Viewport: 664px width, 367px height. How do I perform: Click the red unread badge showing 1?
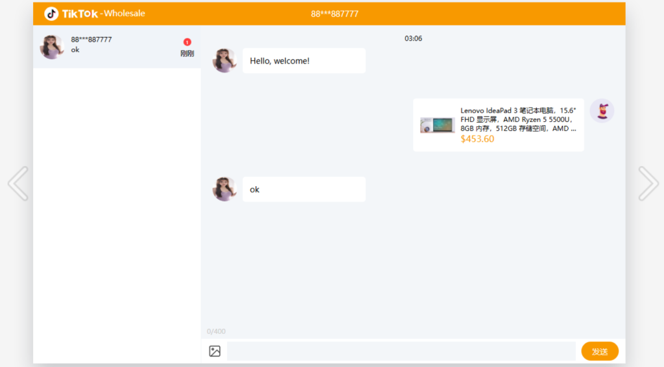click(187, 42)
